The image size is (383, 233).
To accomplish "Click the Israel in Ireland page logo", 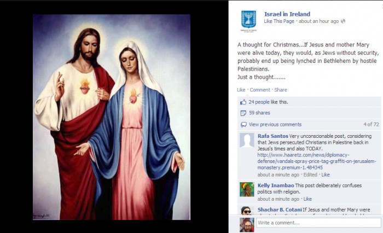I will [248, 21].
